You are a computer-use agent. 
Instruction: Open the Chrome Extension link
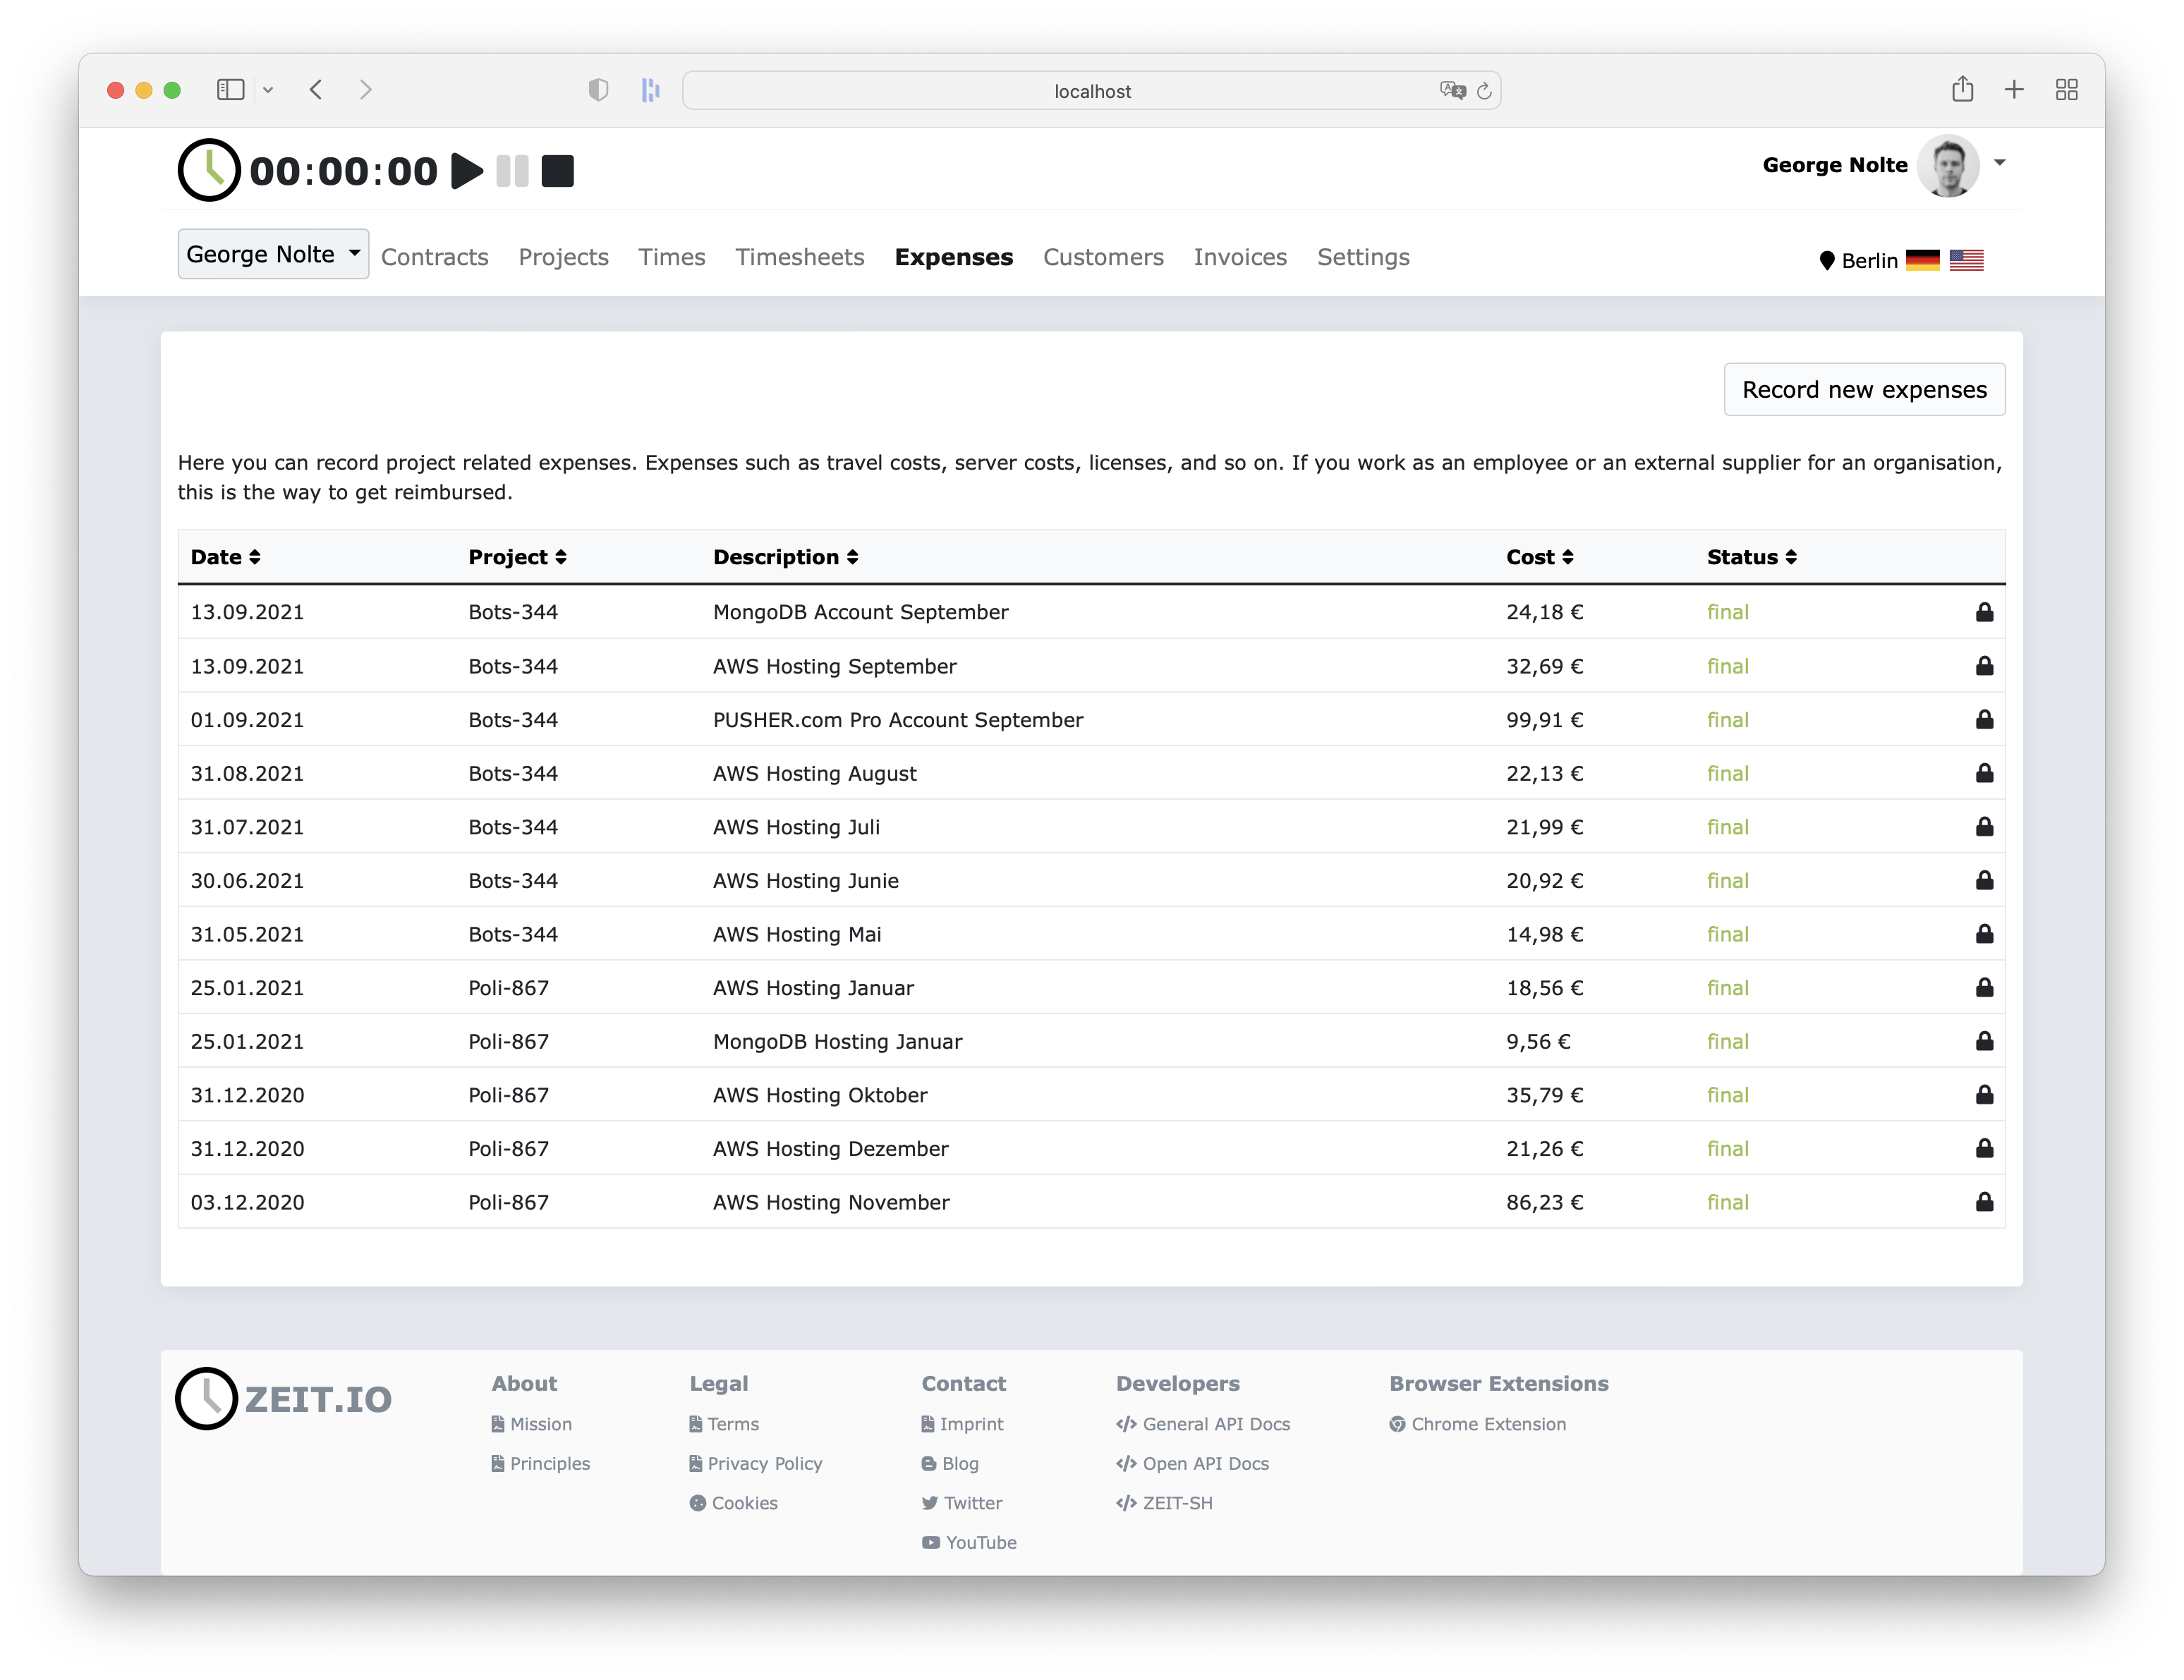coord(1478,1424)
